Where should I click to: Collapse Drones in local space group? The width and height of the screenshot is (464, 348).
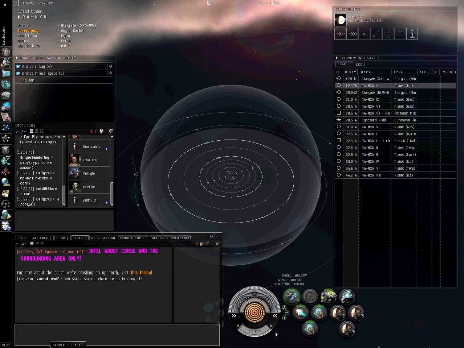[110, 73]
